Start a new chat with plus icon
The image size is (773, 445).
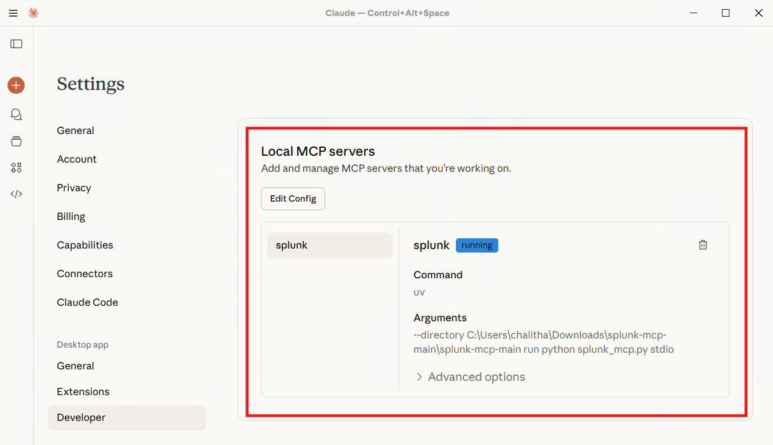[x=16, y=86]
